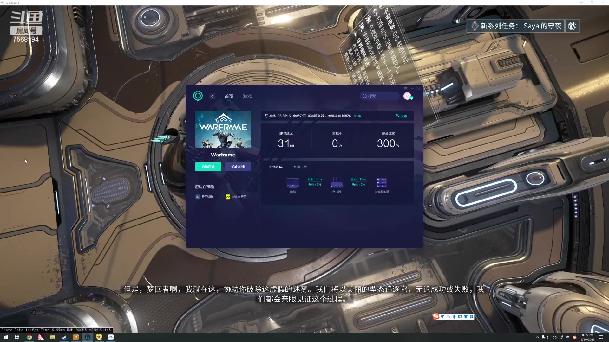
Task: Click the 电脑 computer device icon
Action: point(293,183)
